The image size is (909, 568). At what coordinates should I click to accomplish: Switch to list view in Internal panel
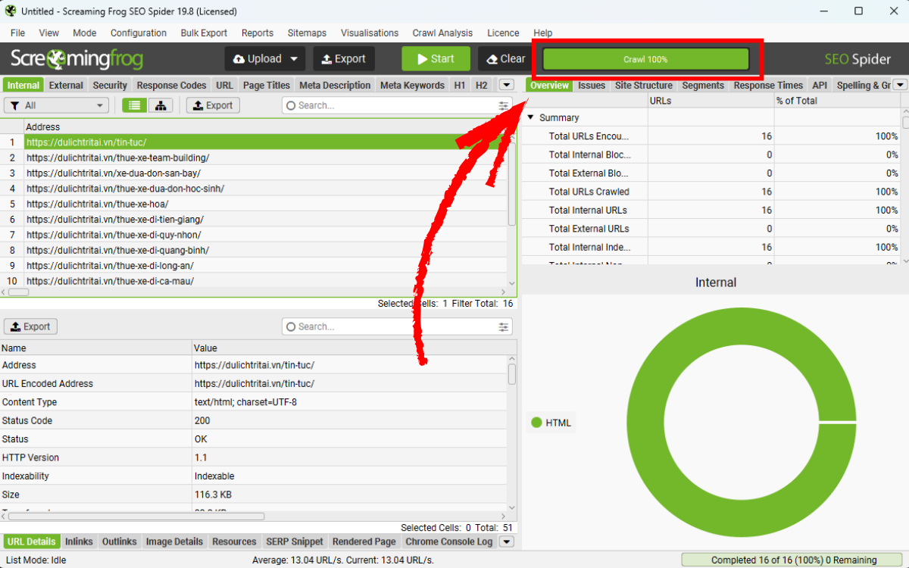point(134,105)
